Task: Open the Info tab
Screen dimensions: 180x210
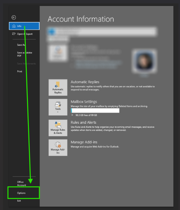Action: 24,26
